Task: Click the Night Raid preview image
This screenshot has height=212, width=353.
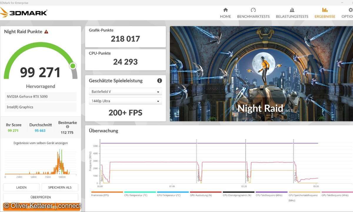Action: 261,74
